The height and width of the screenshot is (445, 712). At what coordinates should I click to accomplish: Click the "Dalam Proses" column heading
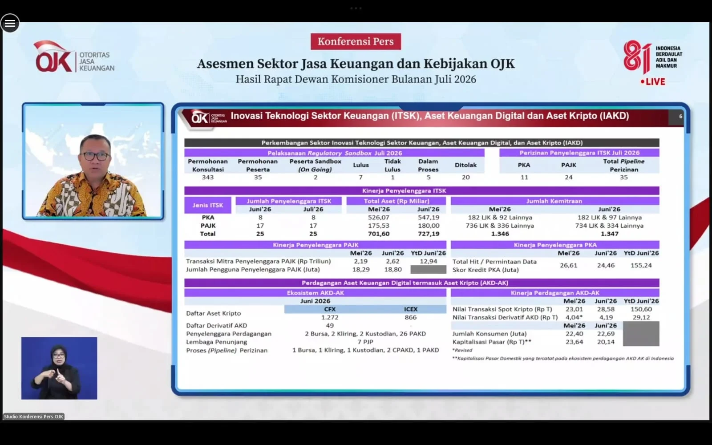(x=428, y=166)
